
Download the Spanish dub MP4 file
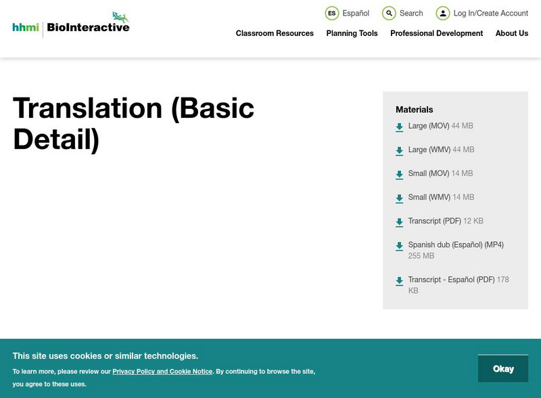(x=455, y=244)
